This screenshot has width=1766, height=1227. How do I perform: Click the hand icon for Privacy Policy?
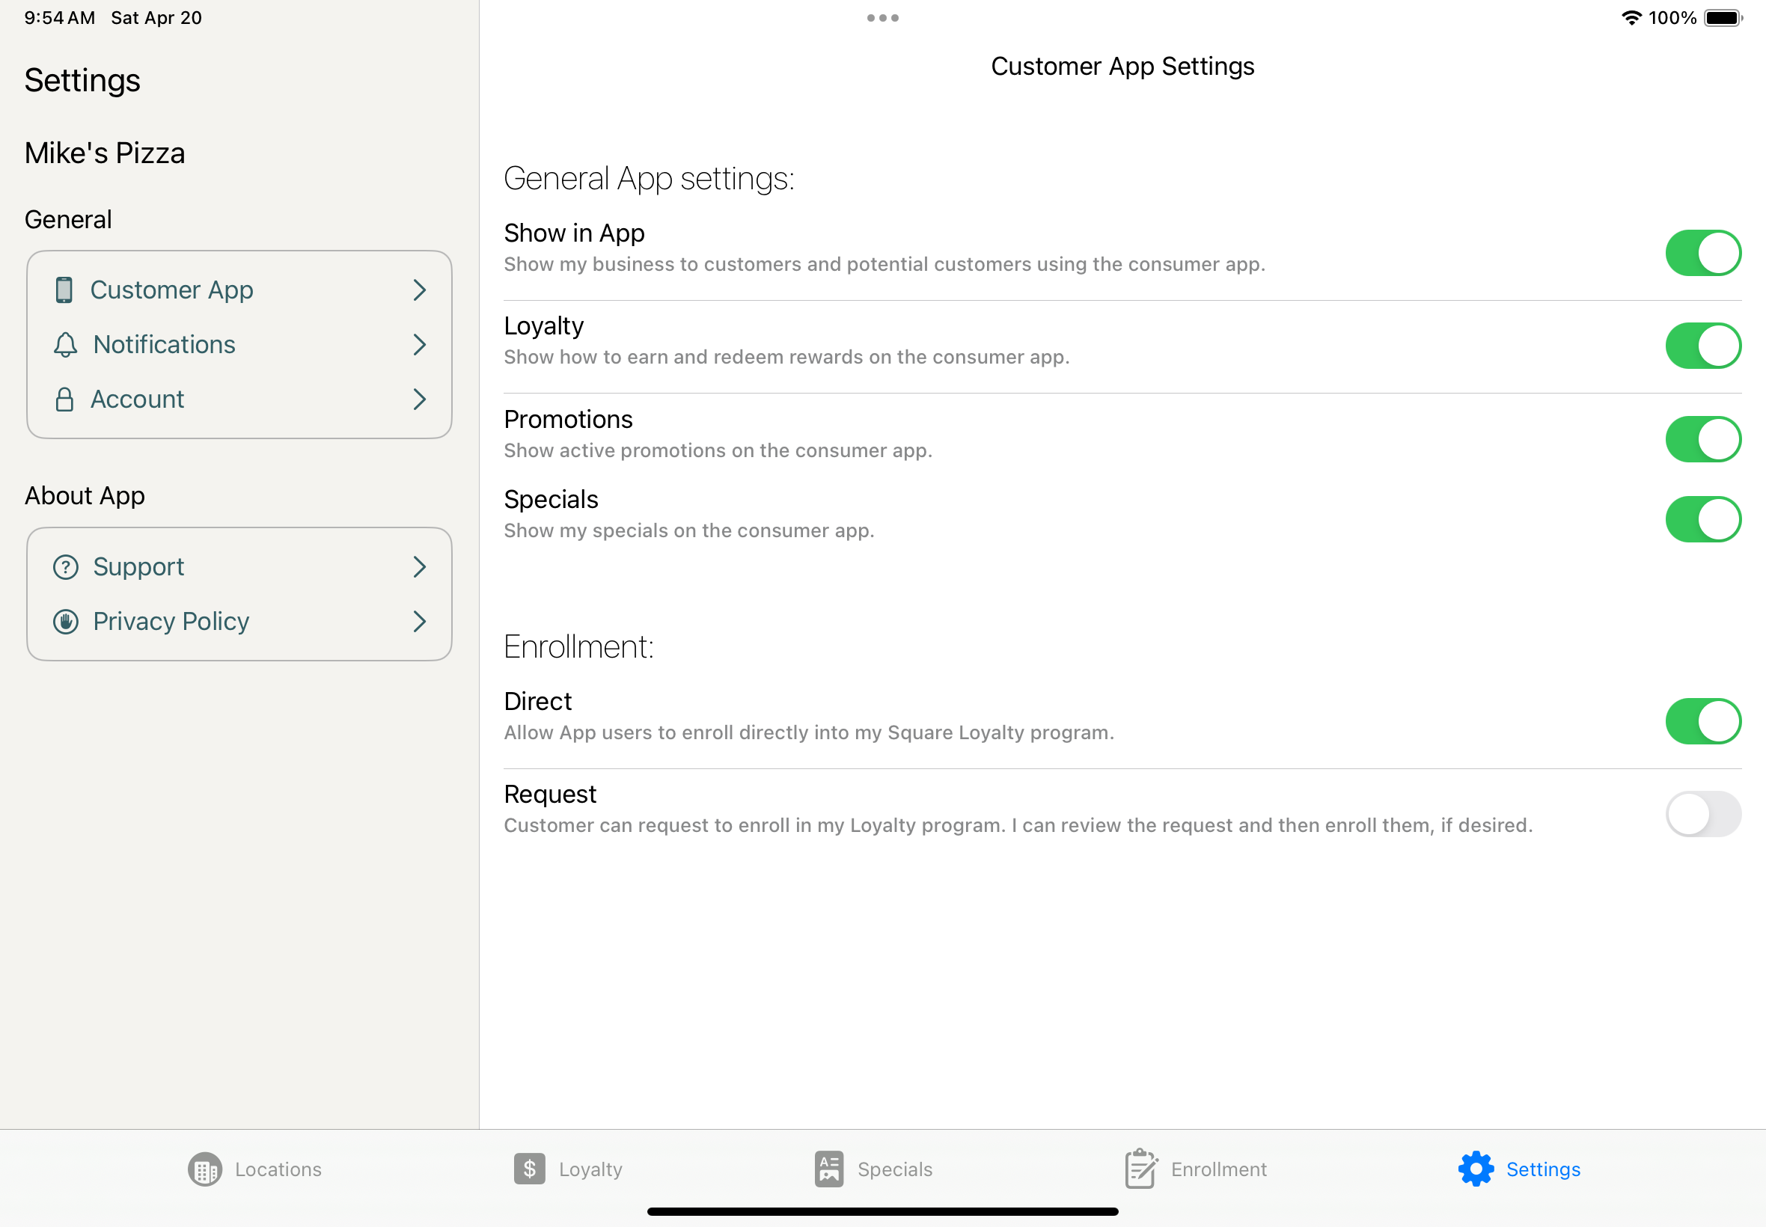(65, 621)
